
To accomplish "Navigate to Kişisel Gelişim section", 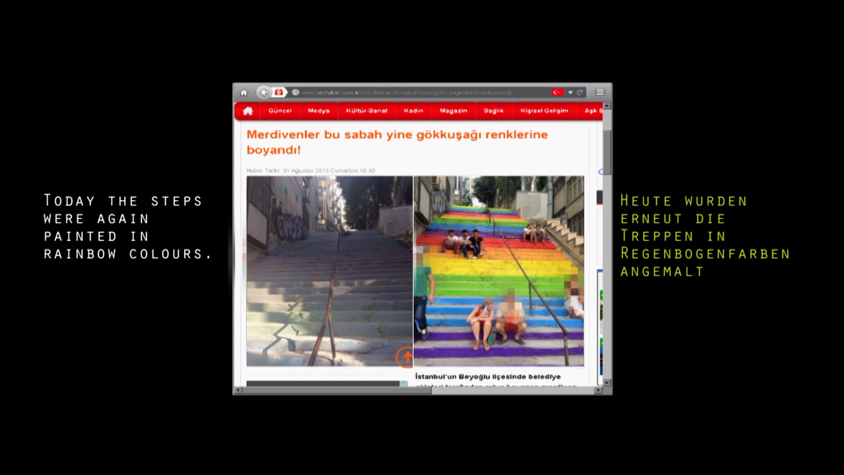I will (544, 111).
